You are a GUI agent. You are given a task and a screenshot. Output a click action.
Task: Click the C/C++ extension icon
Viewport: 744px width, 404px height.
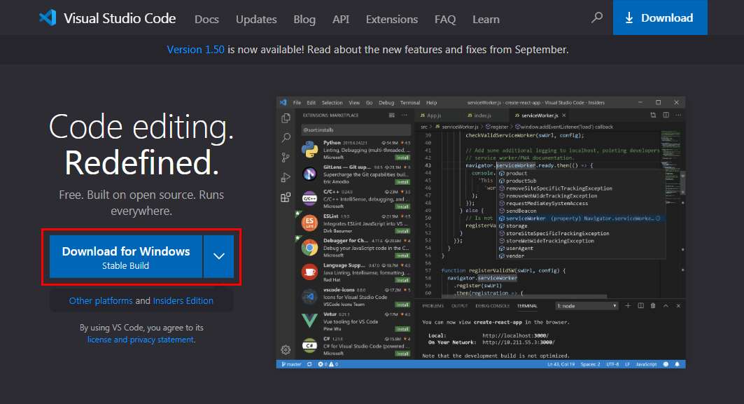pos(309,198)
